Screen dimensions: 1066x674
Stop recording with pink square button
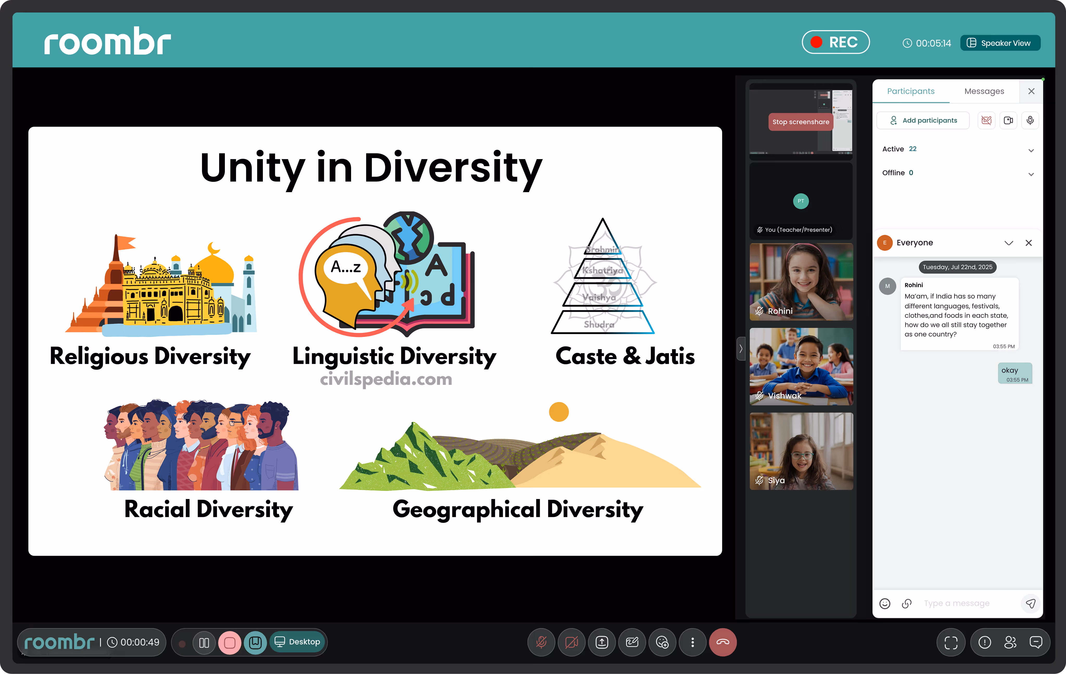click(229, 643)
